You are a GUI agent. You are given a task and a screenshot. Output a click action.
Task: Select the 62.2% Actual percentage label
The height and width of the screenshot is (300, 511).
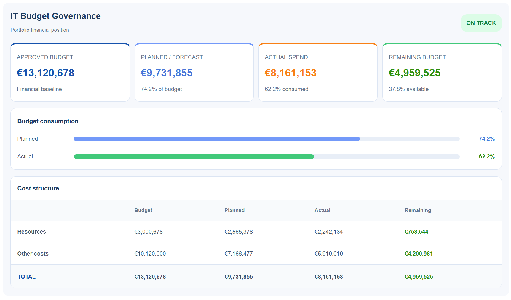coord(486,157)
